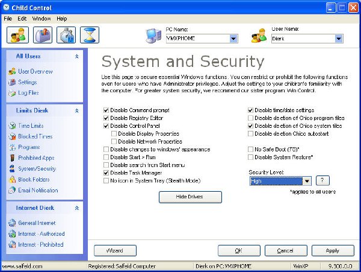Viewport: 361px width, 272px height.
Task: Uncheck Disable deletion of Chico system files
Action: tap(250, 126)
